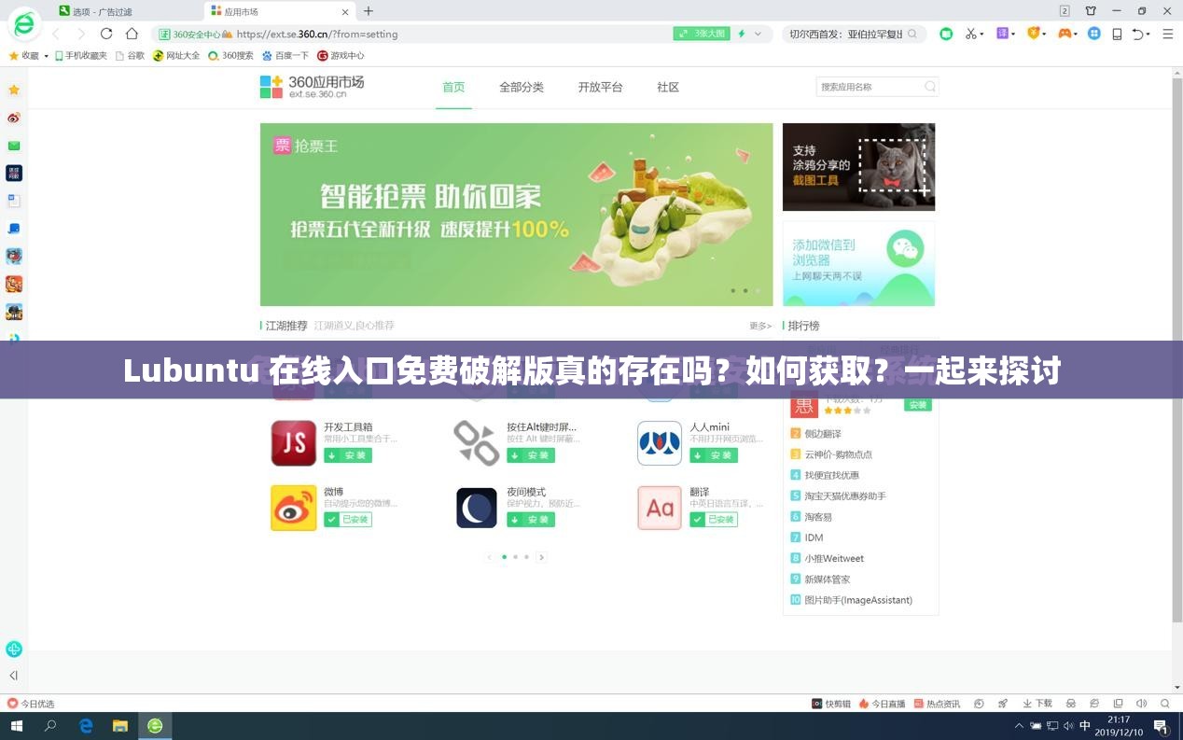
Task: Open the restore closed tabs dropdown arrow
Action: (1148, 34)
